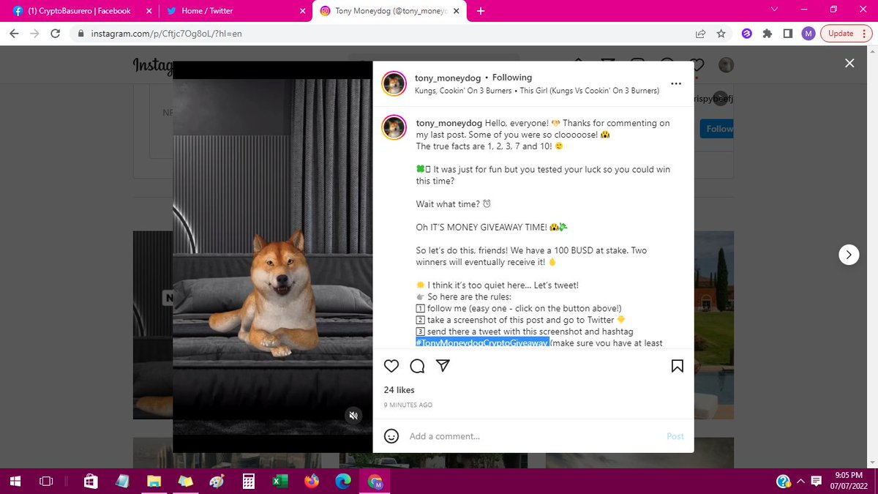The width and height of the screenshot is (878, 494).
Task: Click the Shiba dog video
Action: tap(272, 256)
